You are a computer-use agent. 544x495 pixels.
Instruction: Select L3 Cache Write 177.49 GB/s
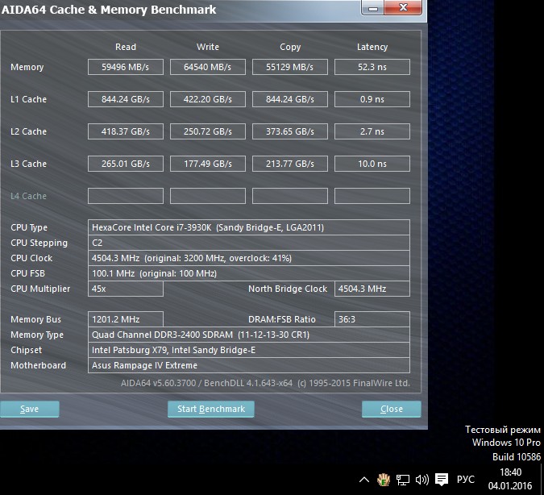click(x=208, y=164)
